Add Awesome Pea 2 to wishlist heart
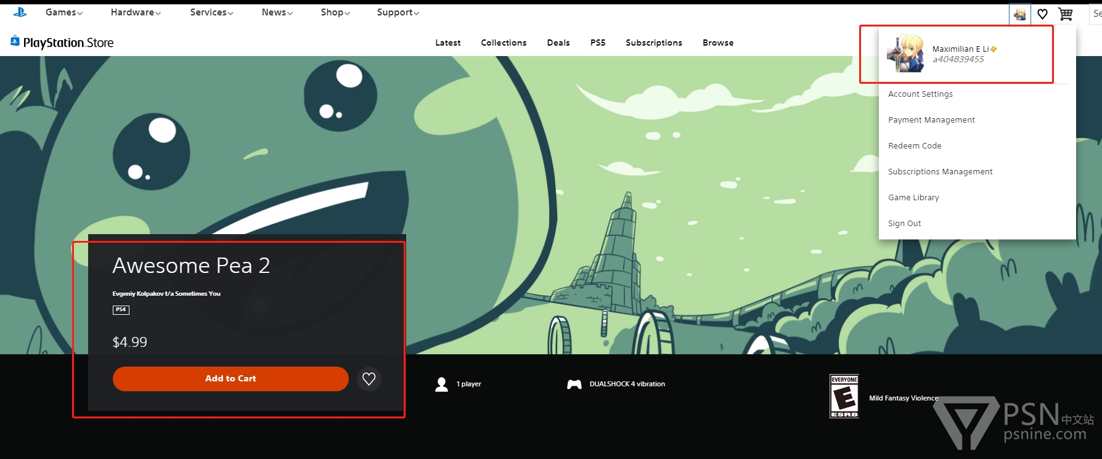 point(369,379)
